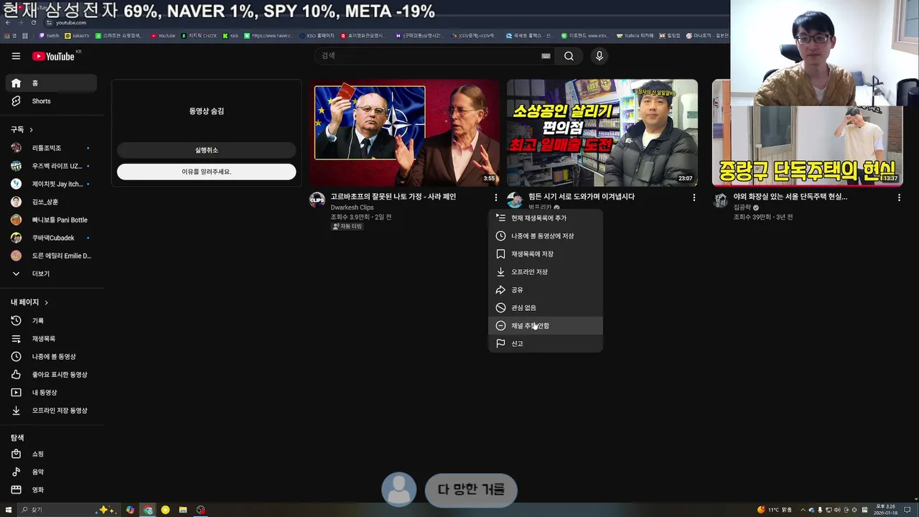Click 이유를 알려주세요 button

tap(207, 172)
